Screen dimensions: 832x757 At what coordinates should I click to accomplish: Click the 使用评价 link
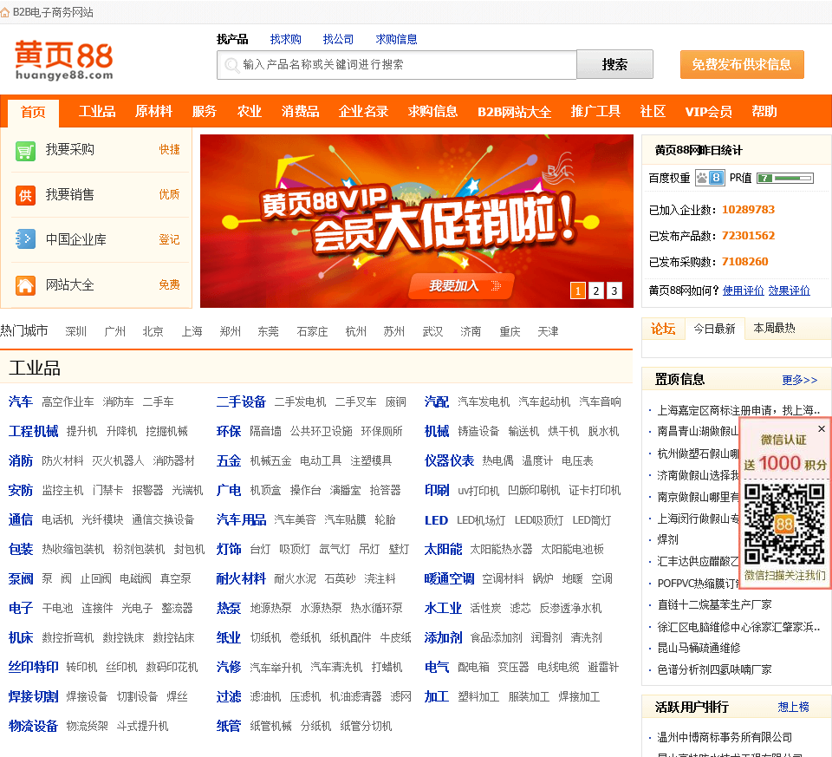[x=744, y=290]
